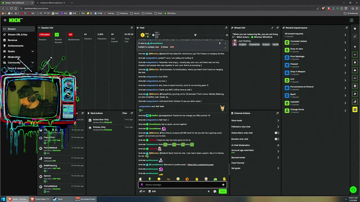The image size is (360, 202).
Task: Open AI Chat Moderation external link icon
Action: pyautogui.click(x=278, y=145)
